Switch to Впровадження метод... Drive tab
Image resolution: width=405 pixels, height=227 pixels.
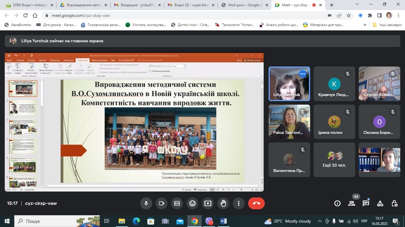tap(83, 5)
